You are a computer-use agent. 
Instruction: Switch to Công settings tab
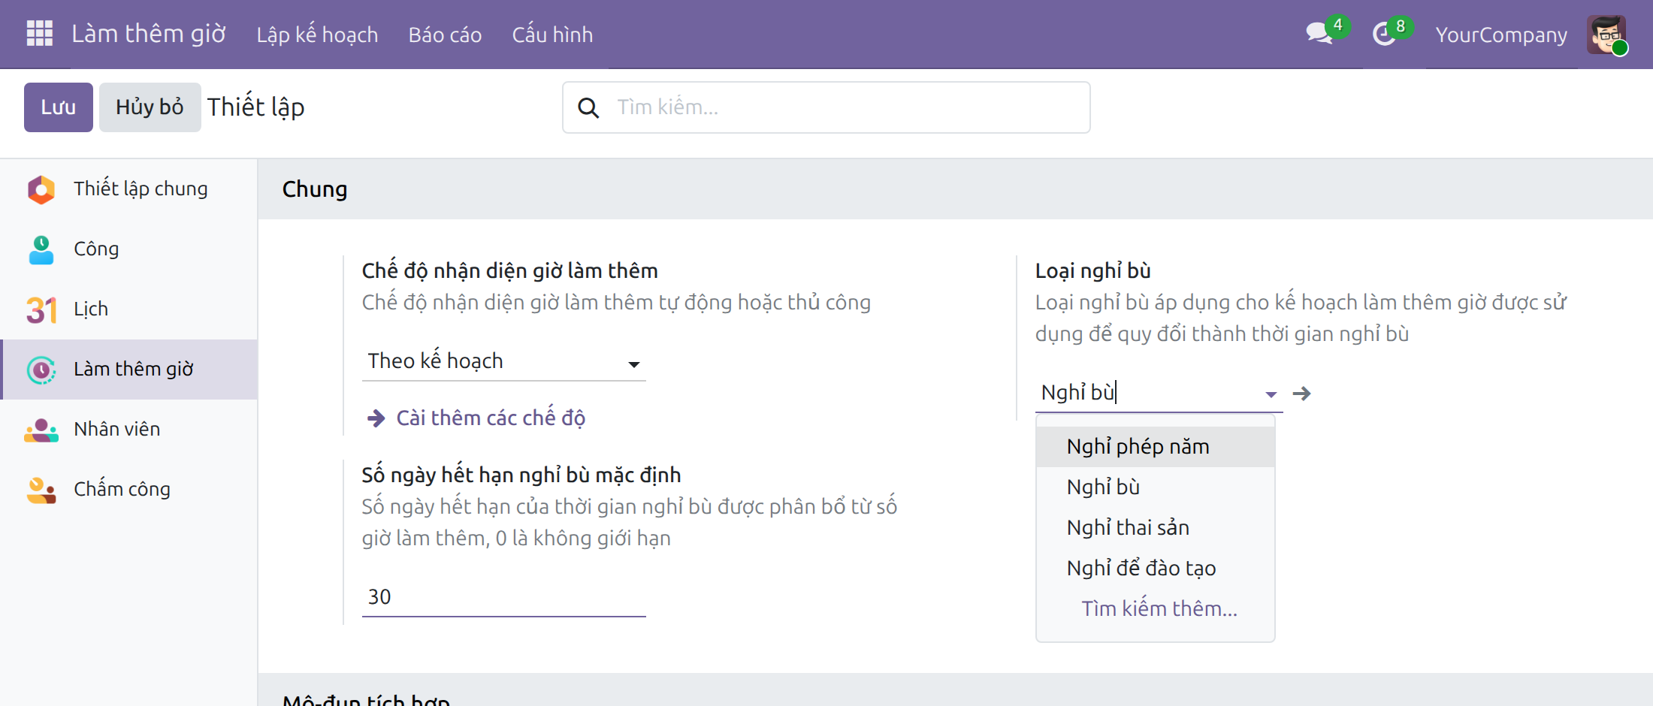[129, 249]
